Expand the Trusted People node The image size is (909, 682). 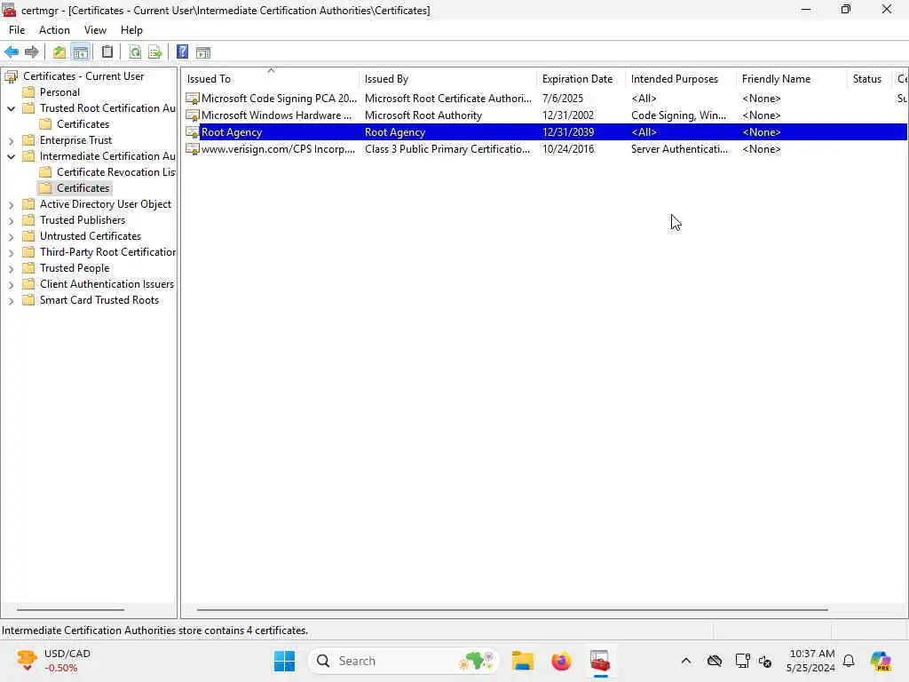pos(11,268)
